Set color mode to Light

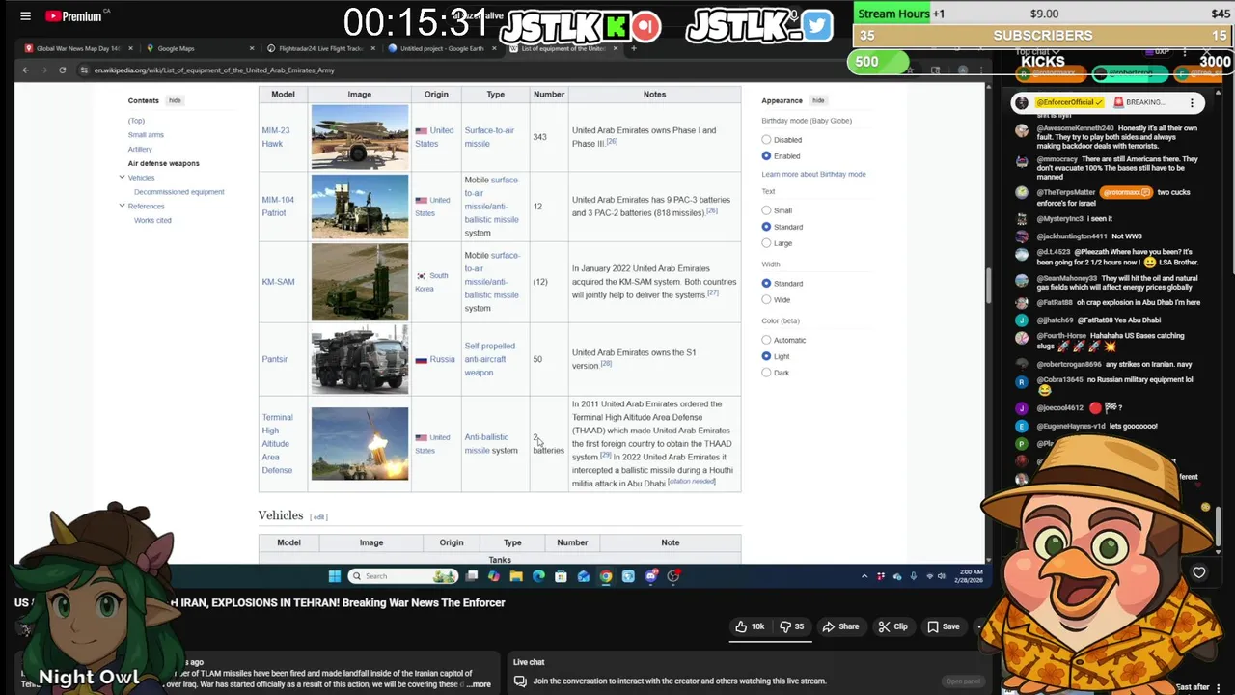coord(766,356)
